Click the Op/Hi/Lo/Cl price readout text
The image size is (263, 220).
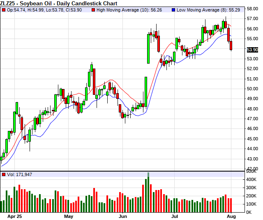44,10
